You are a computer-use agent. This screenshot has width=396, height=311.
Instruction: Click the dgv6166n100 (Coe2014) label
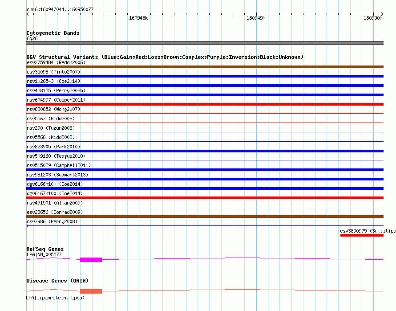click(55, 184)
